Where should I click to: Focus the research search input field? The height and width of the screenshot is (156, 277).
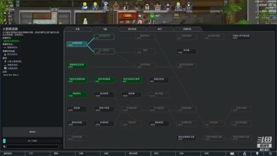[x=32, y=146]
